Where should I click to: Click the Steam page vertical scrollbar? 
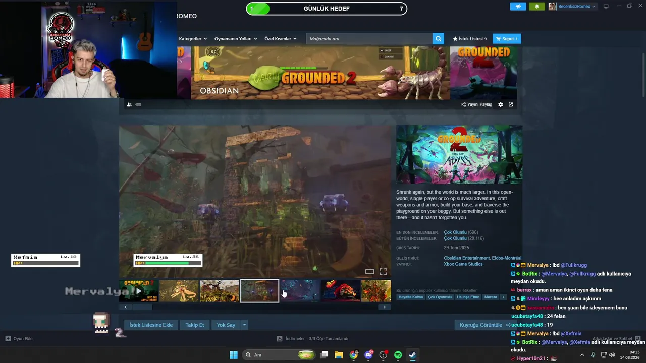click(643, 72)
